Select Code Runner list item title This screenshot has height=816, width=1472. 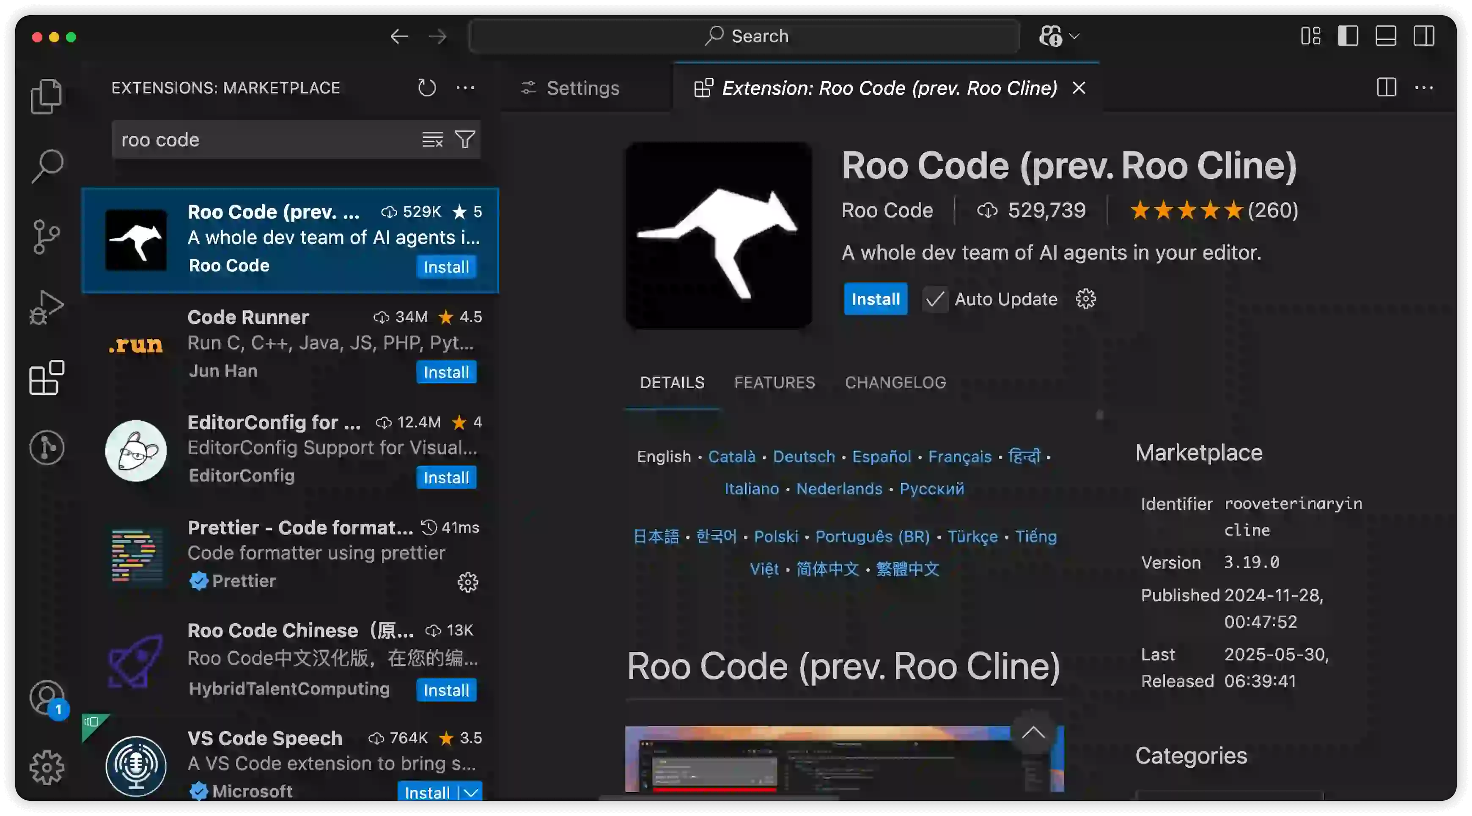pos(248,317)
